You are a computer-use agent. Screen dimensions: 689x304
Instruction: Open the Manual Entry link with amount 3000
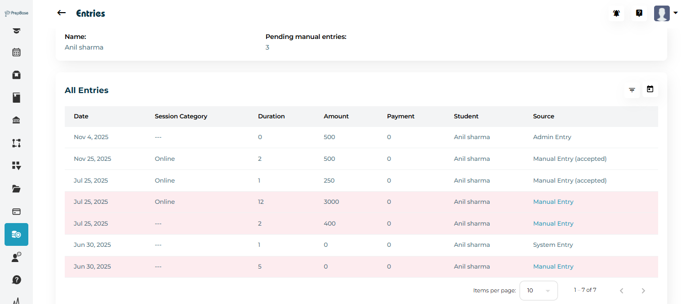553,202
